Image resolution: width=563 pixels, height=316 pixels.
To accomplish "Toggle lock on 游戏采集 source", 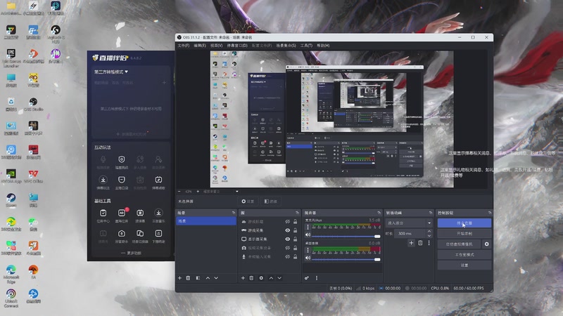I will tap(295, 230).
